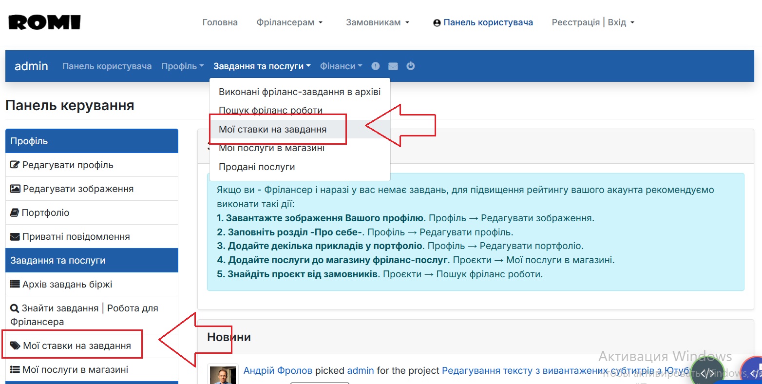Screen dimensions: 762x384
Task: Click the image icon beside Редагувати зображення
Action: pyautogui.click(x=16, y=189)
